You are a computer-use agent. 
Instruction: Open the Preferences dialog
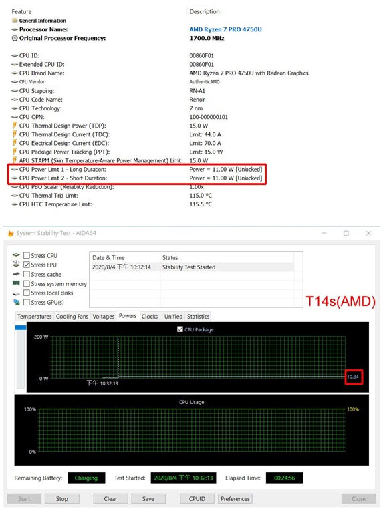point(235,498)
